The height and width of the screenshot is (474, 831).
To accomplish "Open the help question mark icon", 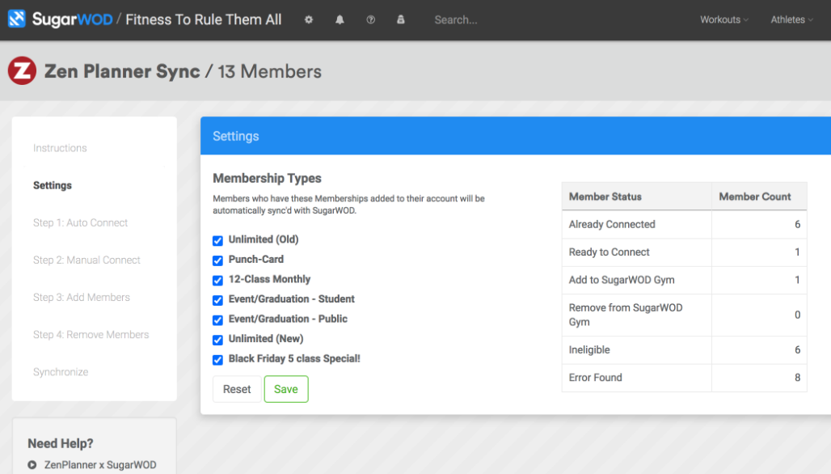I will pos(370,19).
